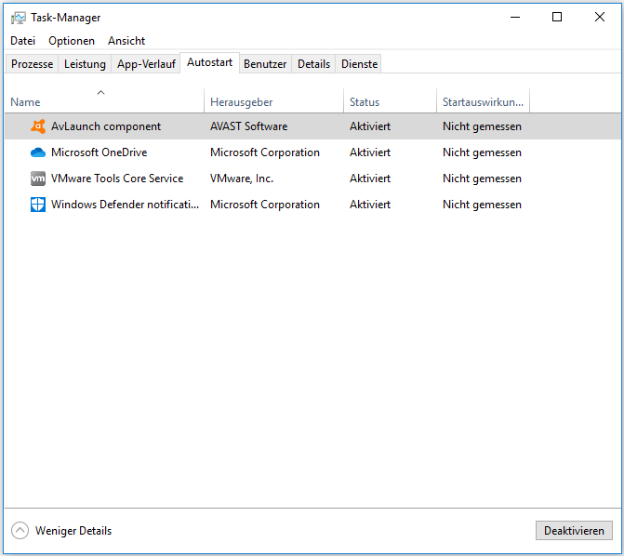The height and width of the screenshot is (556, 624).
Task: Select the Microsoft OneDrive entry name
Action: (100, 152)
